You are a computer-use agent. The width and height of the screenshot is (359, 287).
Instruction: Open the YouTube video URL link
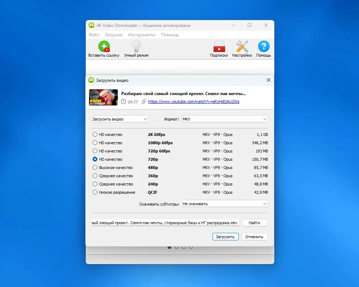click(x=194, y=102)
